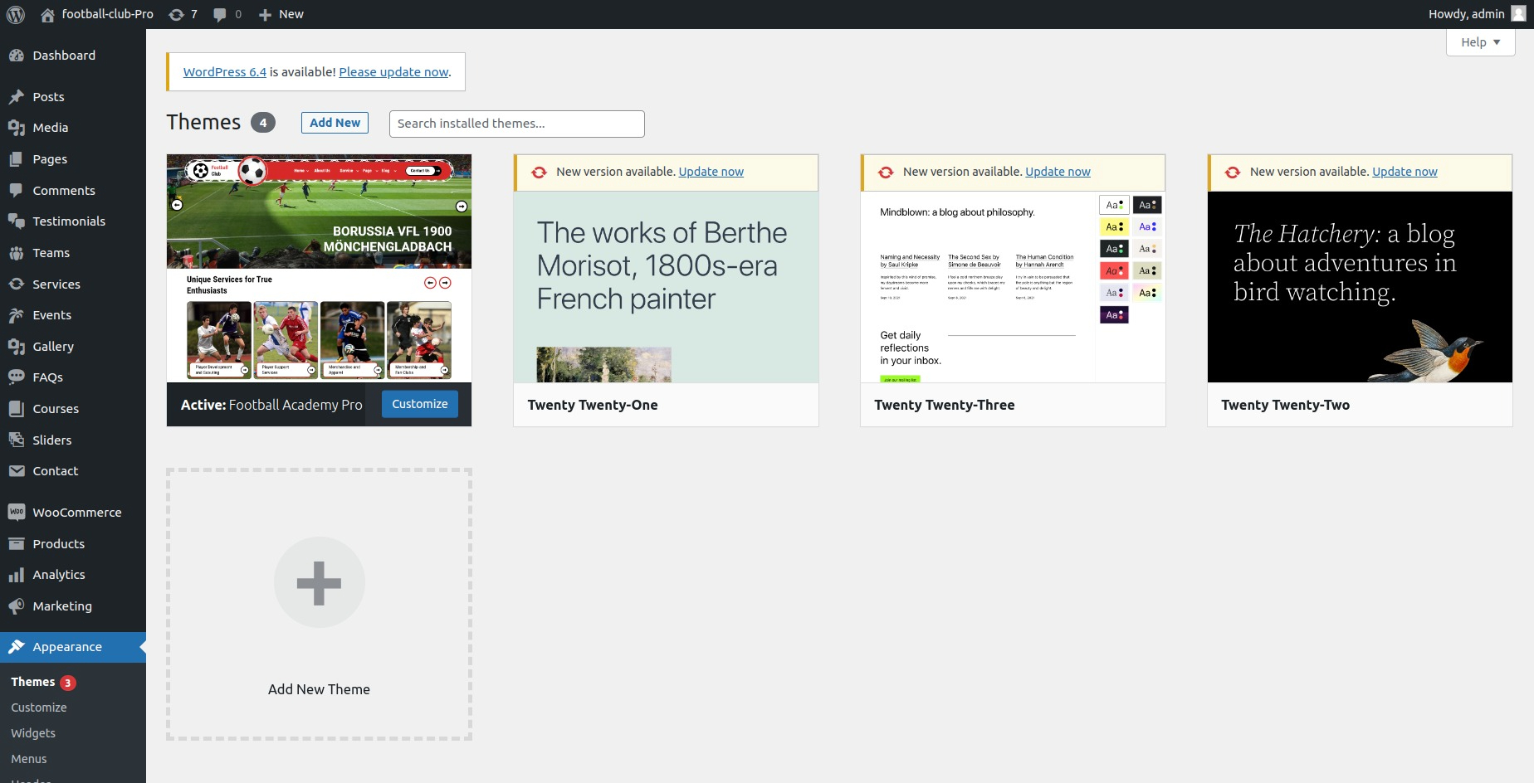Click Update now for Twenty Twenty-Three
1534x783 pixels.
[x=1058, y=172]
